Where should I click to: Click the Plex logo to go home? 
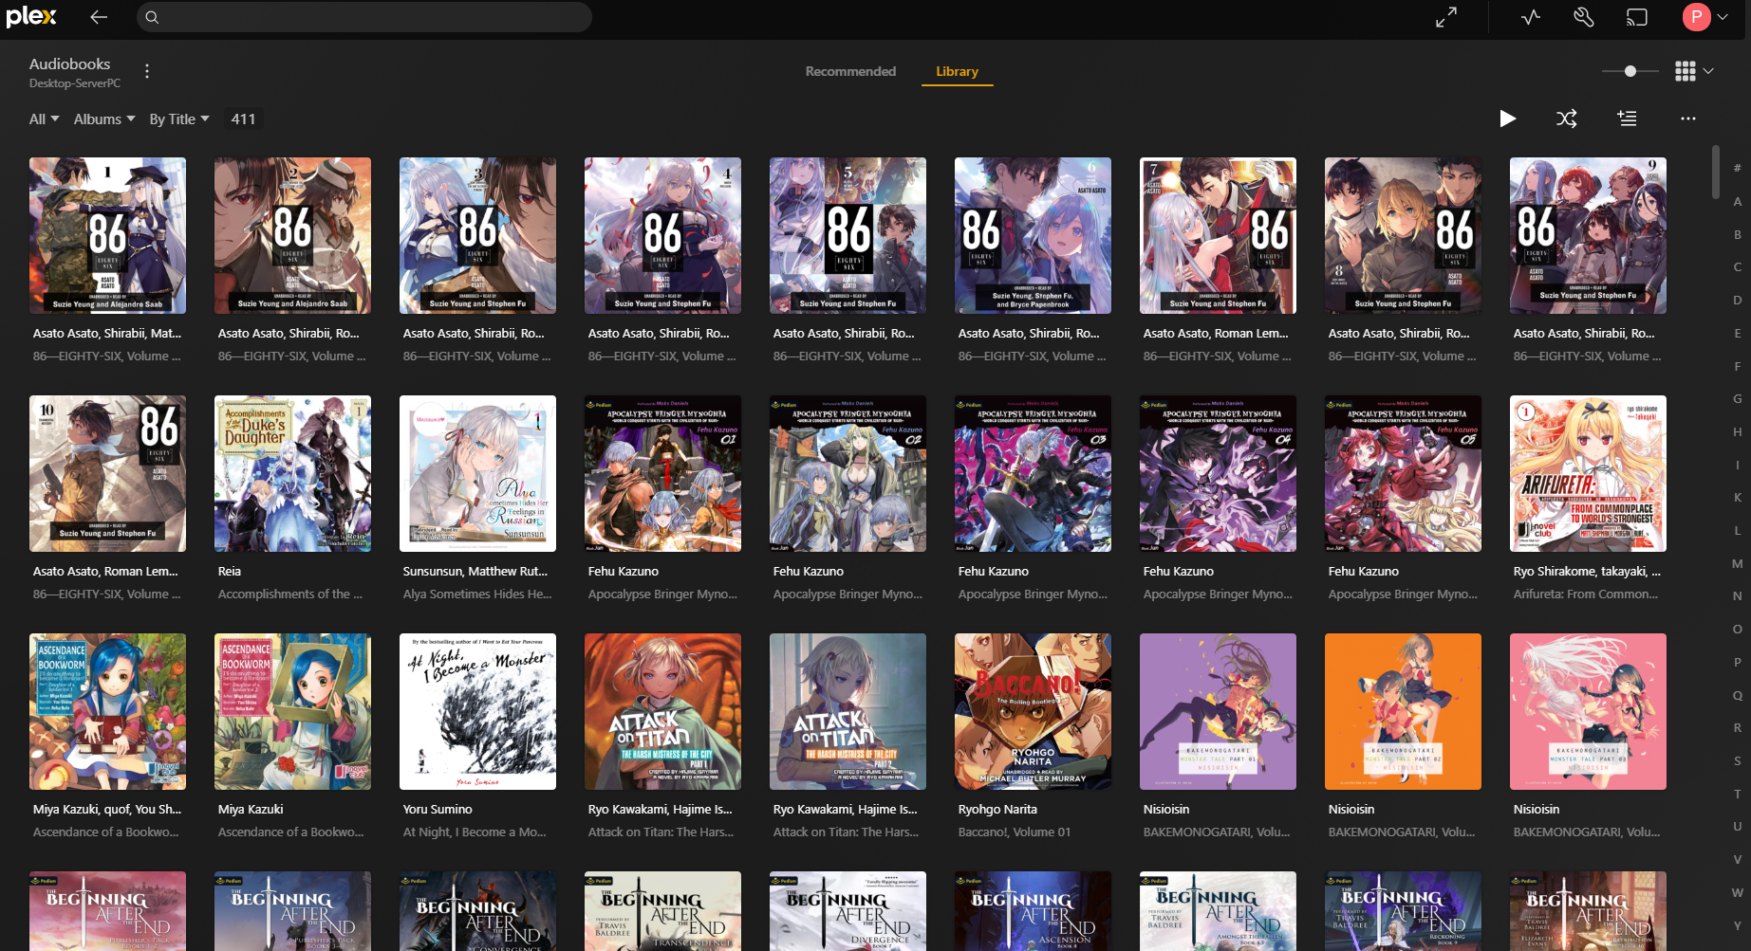(31, 17)
